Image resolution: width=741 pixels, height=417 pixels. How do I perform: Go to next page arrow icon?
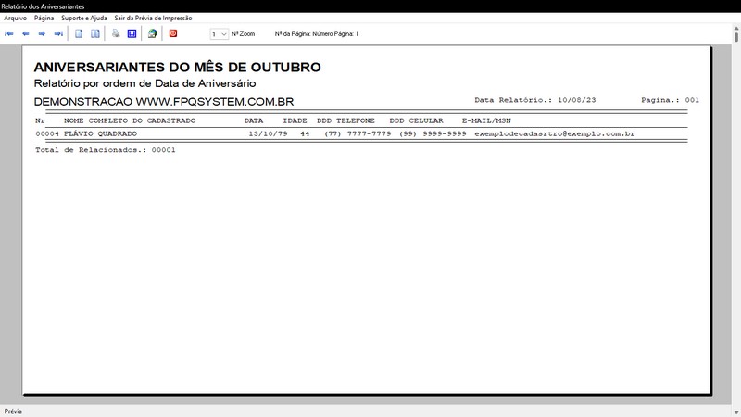click(42, 33)
